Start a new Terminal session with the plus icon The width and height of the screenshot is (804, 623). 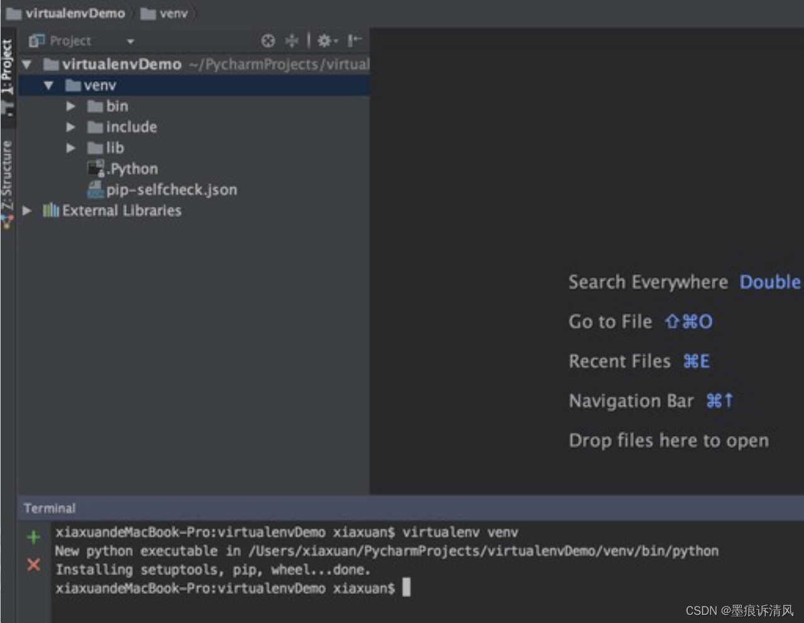[x=33, y=537]
